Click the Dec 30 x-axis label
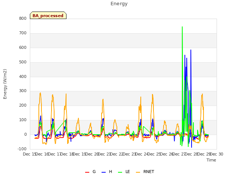Image resolution: width=239 pixels, height=179 pixels. pos(217,154)
